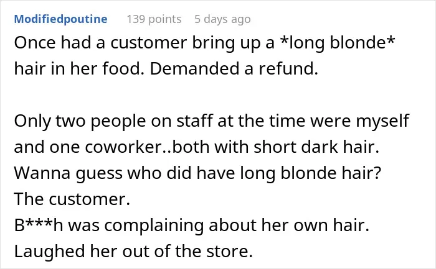
Task: Click the words short dark hair
Action: [316, 147]
